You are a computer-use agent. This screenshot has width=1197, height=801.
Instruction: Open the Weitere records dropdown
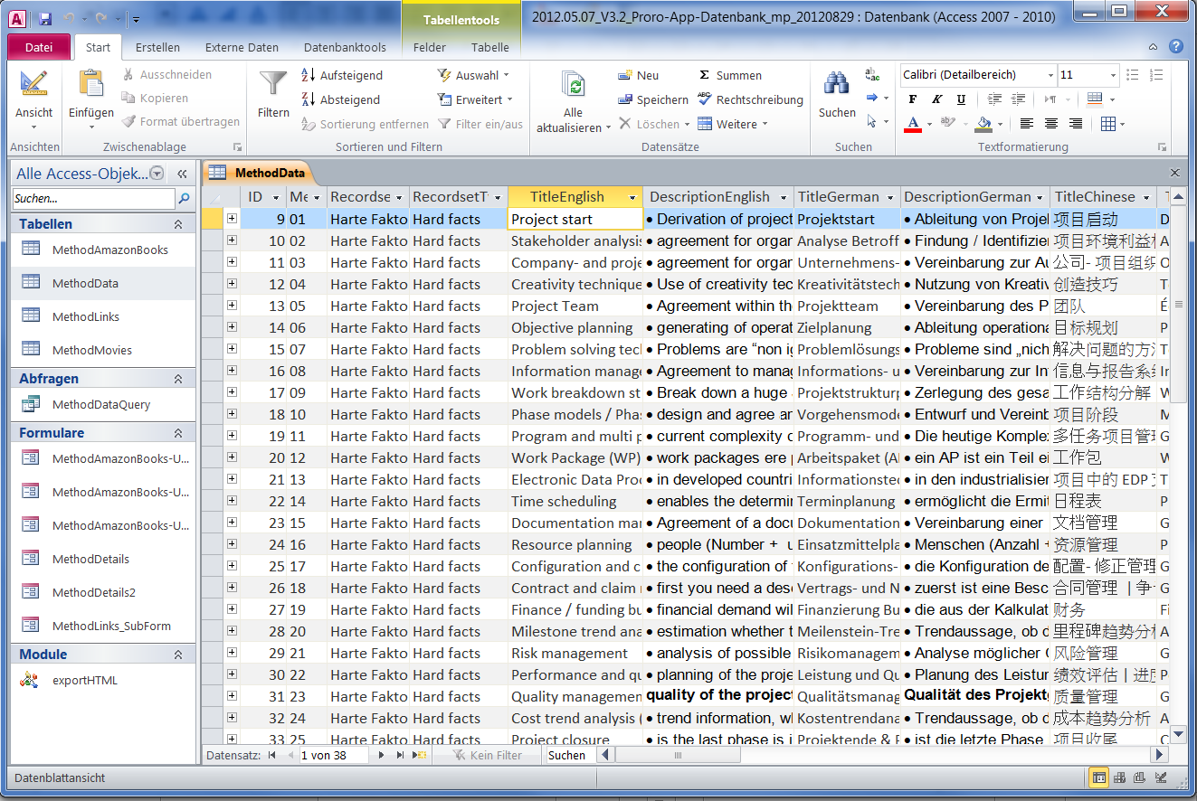point(733,124)
